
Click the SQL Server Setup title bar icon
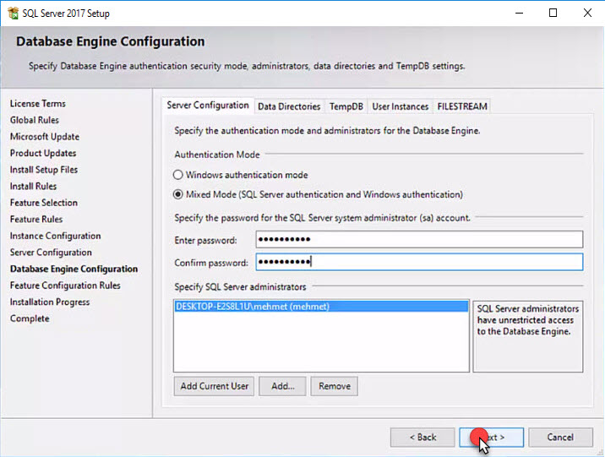click(x=14, y=14)
